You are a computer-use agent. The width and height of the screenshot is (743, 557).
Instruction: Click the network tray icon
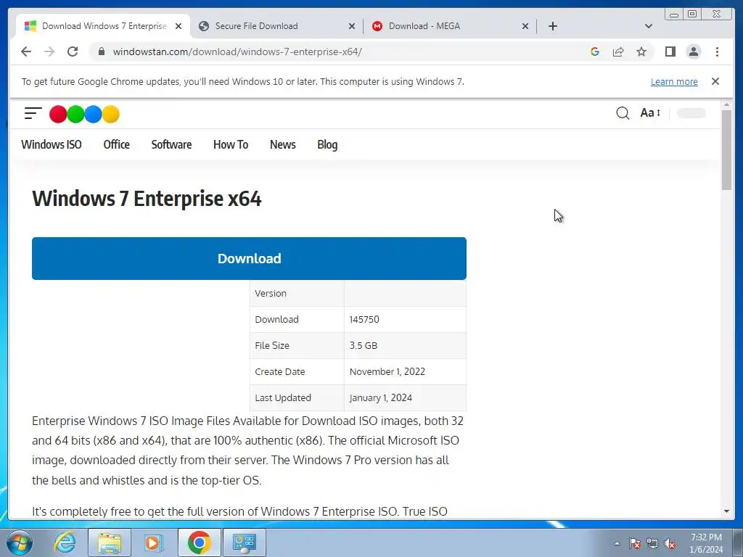point(652,543)
